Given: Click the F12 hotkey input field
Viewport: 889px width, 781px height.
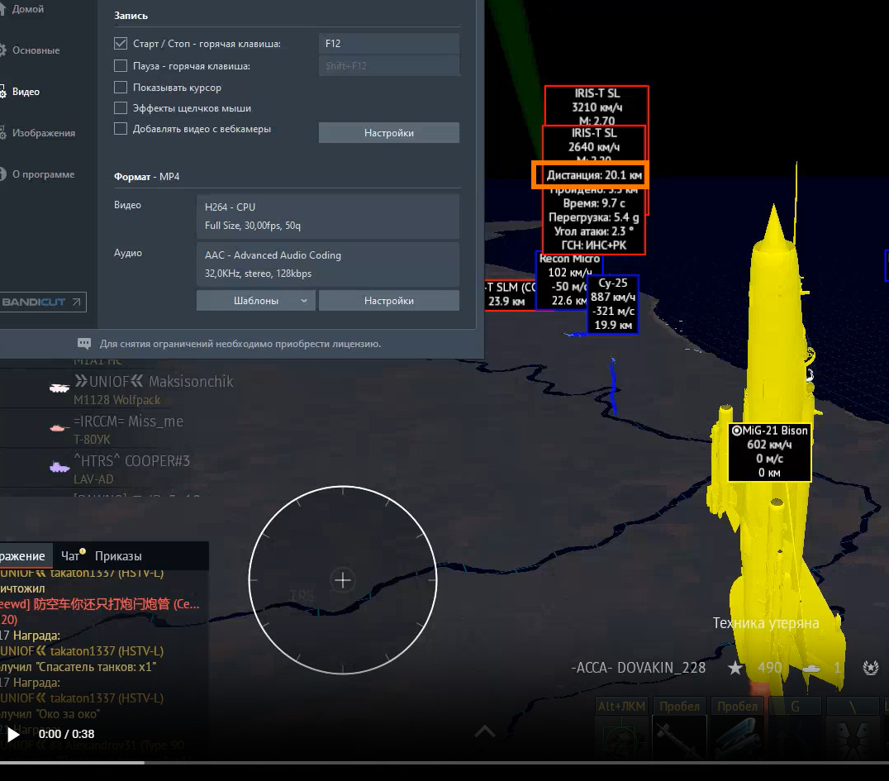Looking at the screenshot, I should [388, 44].
